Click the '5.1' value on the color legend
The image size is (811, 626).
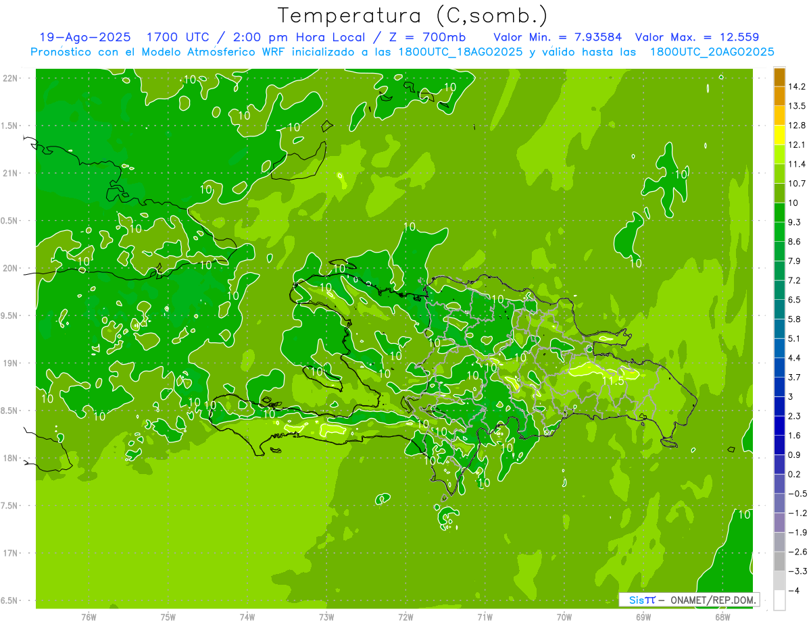(795, 338)
